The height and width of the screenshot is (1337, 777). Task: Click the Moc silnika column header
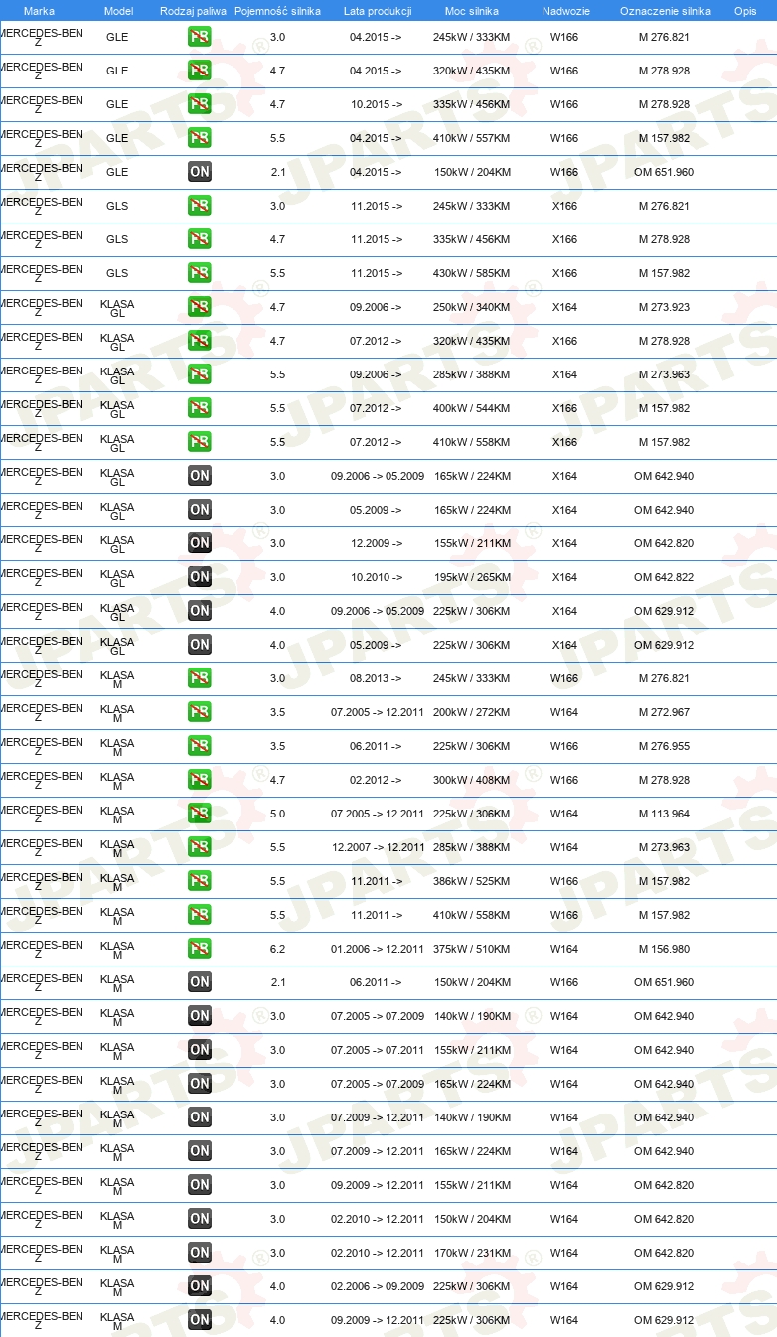[472, 11]
